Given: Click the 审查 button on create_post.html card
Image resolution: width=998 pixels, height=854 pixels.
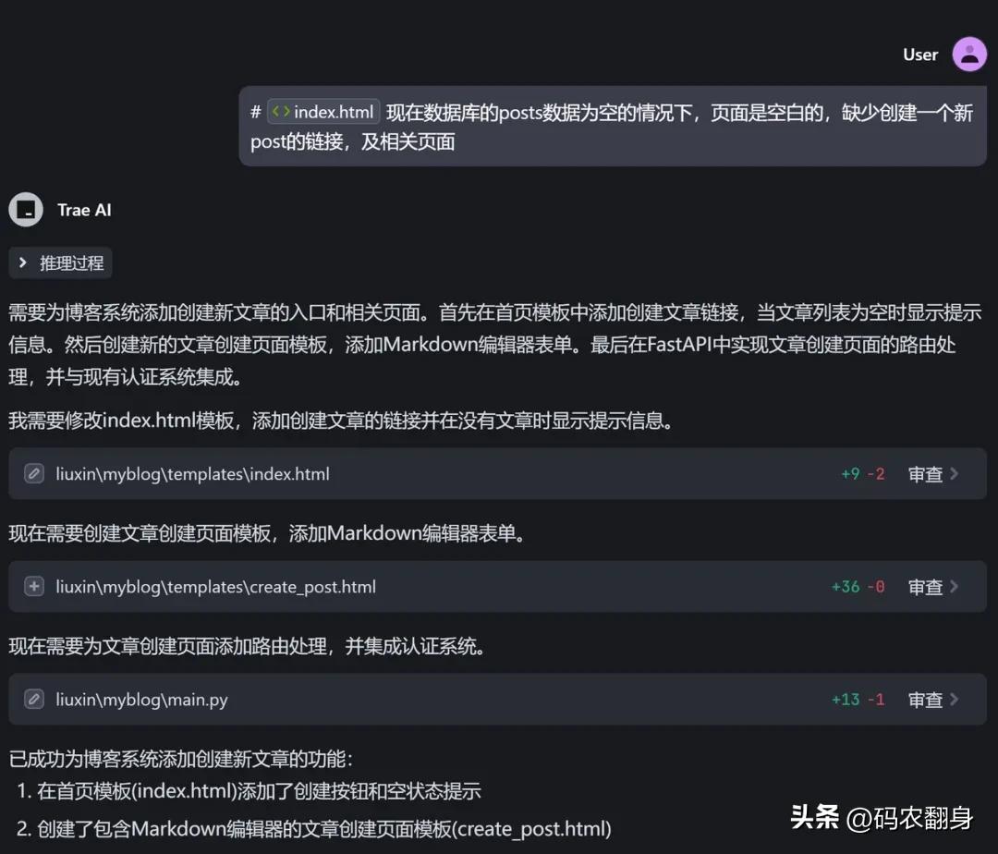Looking at the screenshot, I should 927,586.
